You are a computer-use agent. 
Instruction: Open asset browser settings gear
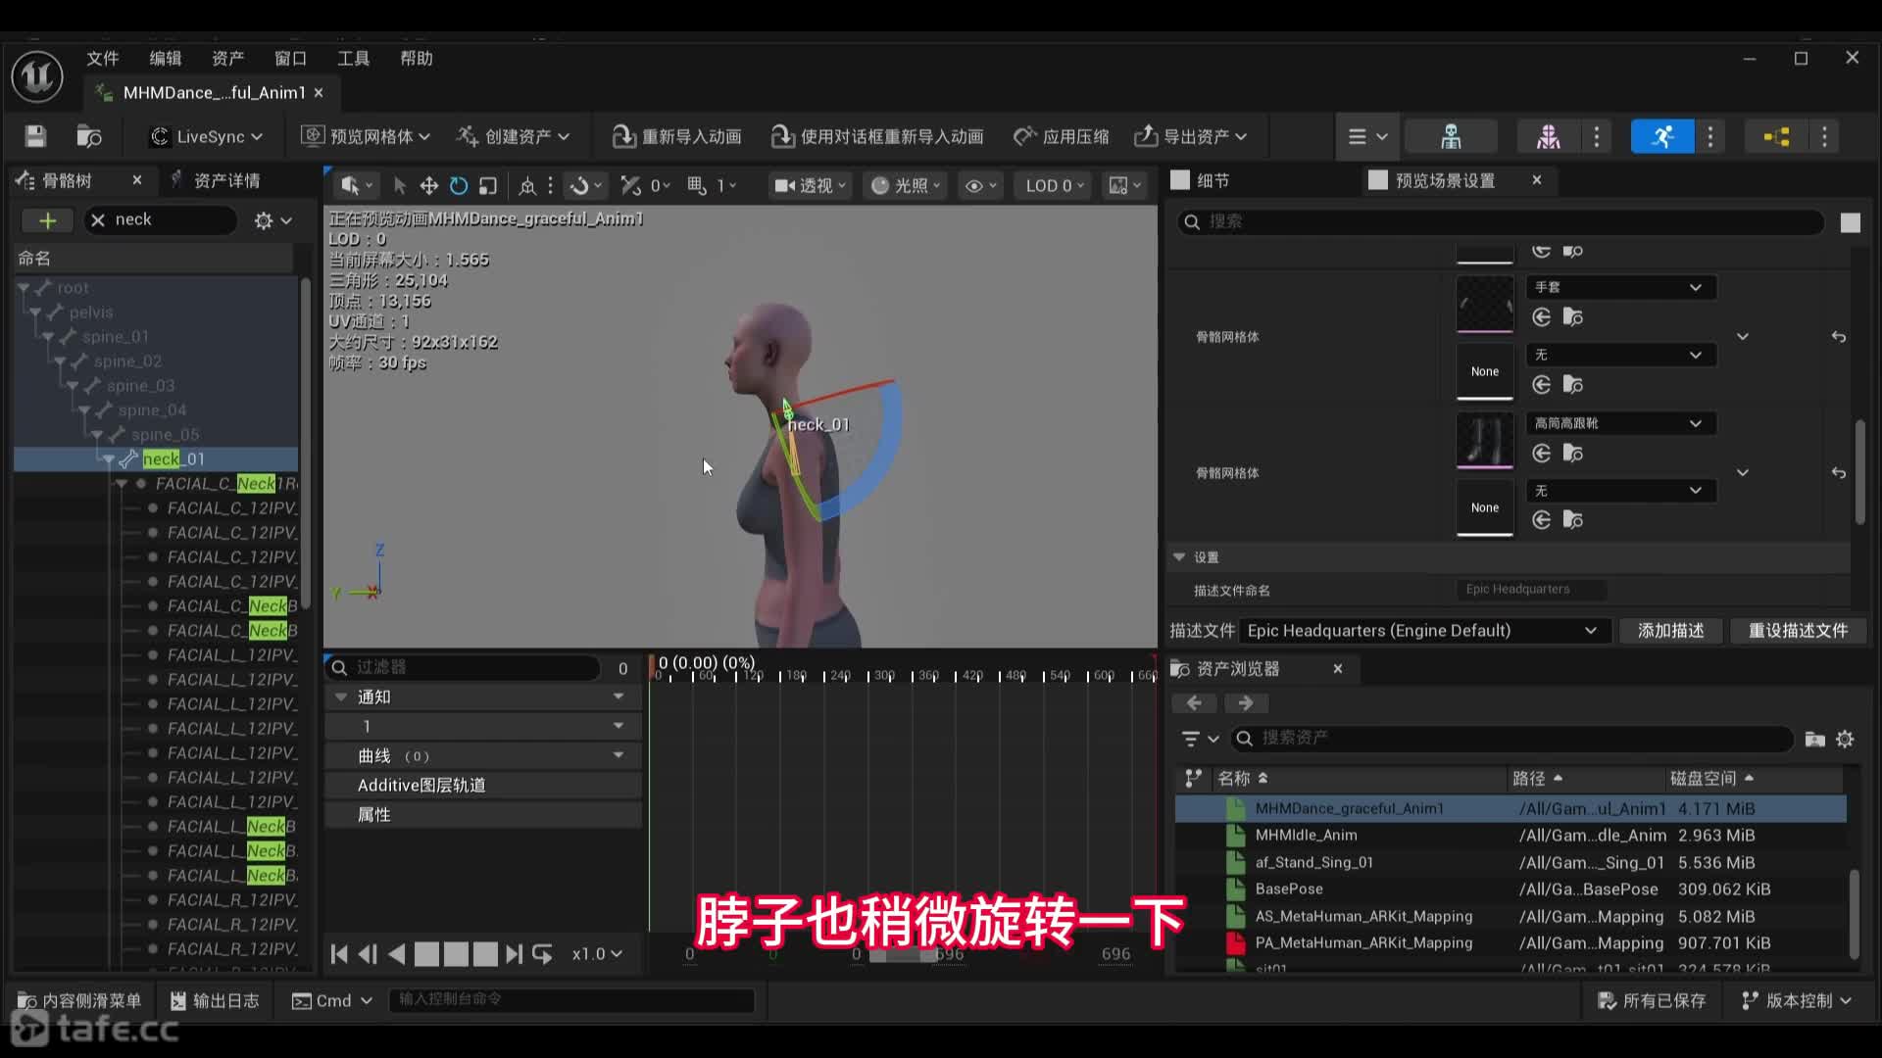coord(1845,739)
